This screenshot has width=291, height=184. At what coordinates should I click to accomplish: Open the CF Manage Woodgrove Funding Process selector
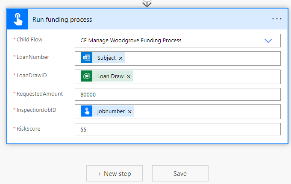(171, 41)
